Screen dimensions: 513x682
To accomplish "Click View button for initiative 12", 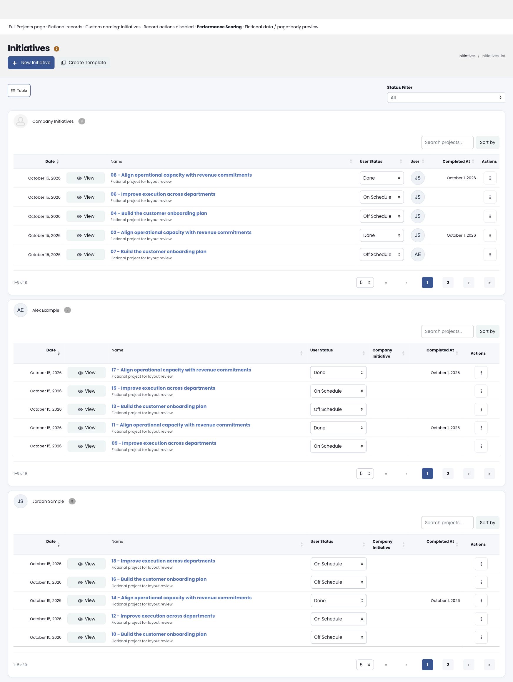I will pyautogui.click(x=86, y=619).
